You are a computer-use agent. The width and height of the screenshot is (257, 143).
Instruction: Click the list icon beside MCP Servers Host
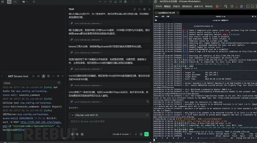point(38,76)
